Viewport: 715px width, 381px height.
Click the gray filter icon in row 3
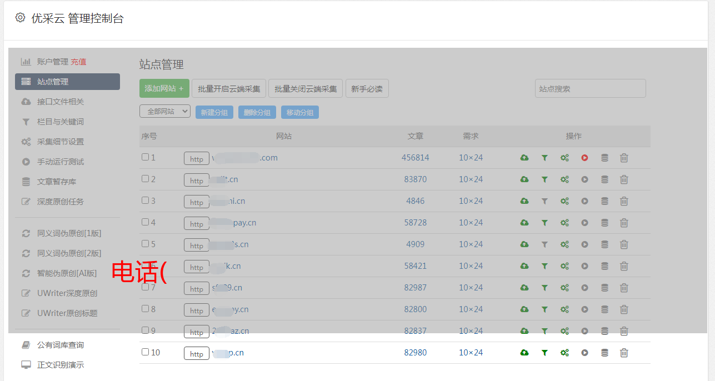pyautogui.click(x=544, y=201)
